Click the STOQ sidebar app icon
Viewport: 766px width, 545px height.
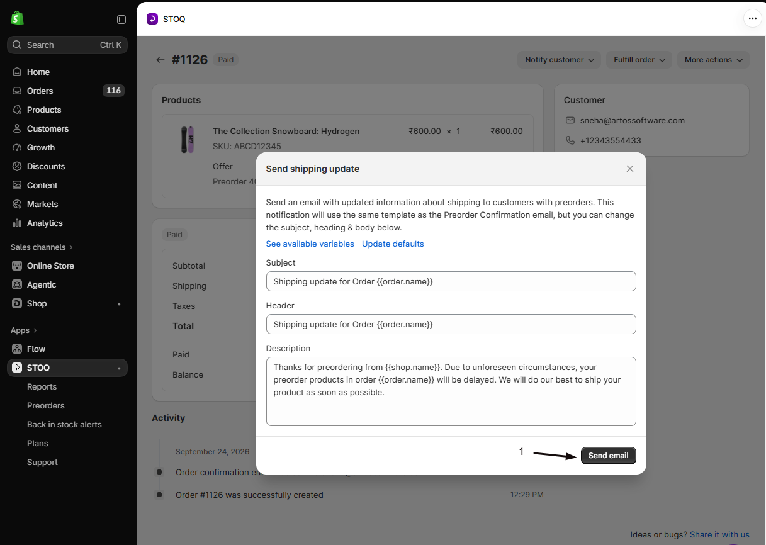tap(17, 368)
